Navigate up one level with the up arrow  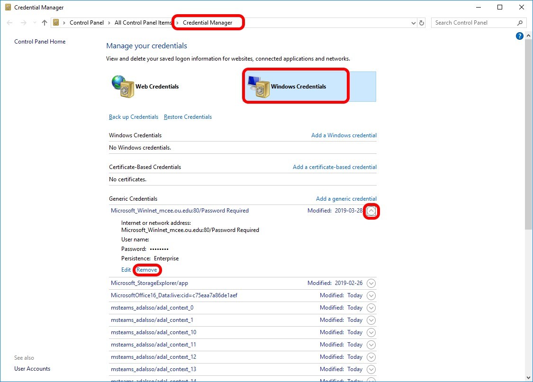point(44,22)
